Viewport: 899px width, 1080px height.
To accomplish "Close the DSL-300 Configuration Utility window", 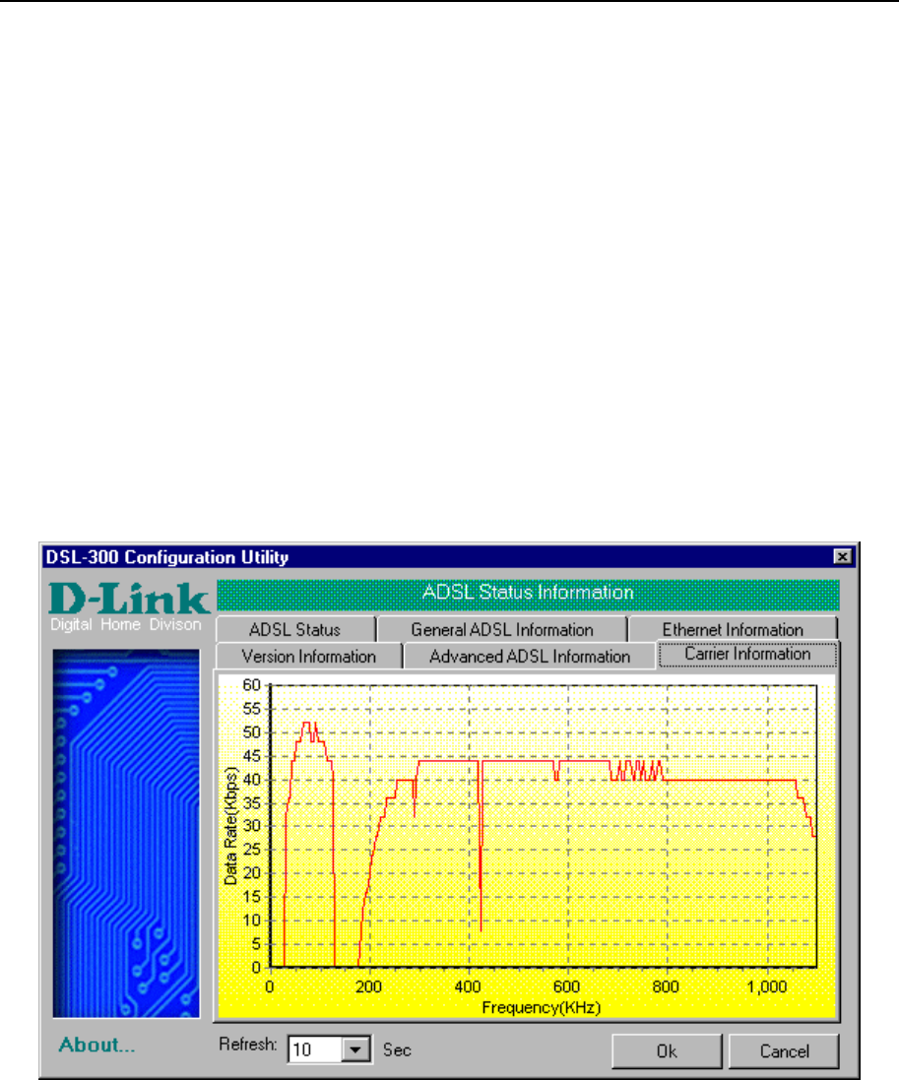I will point(843,556).
